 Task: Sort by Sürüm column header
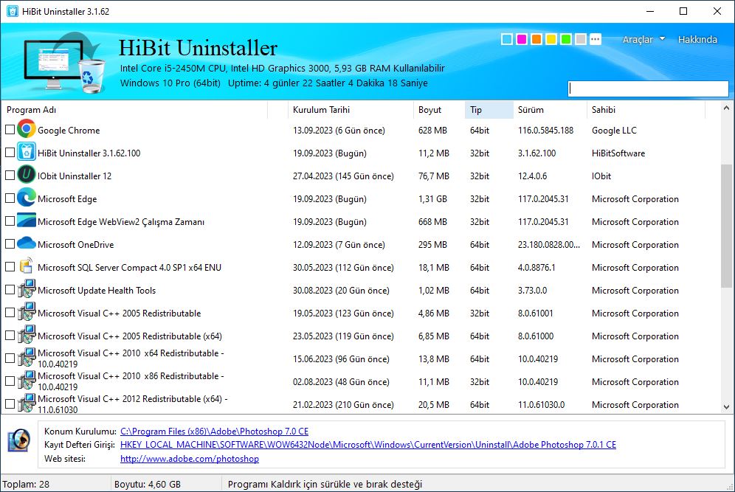coord(550,110)
